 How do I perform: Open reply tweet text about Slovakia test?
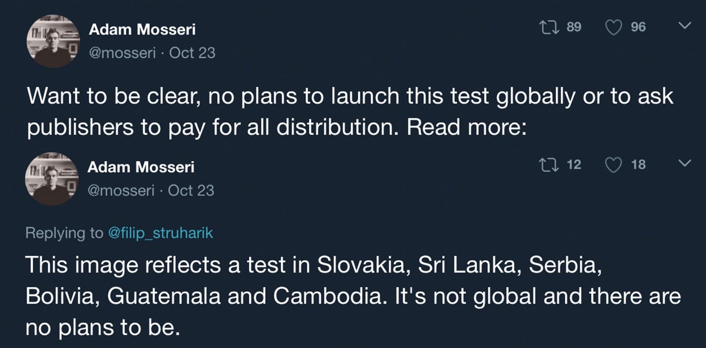pyautogui.click(x=353, y=296)
